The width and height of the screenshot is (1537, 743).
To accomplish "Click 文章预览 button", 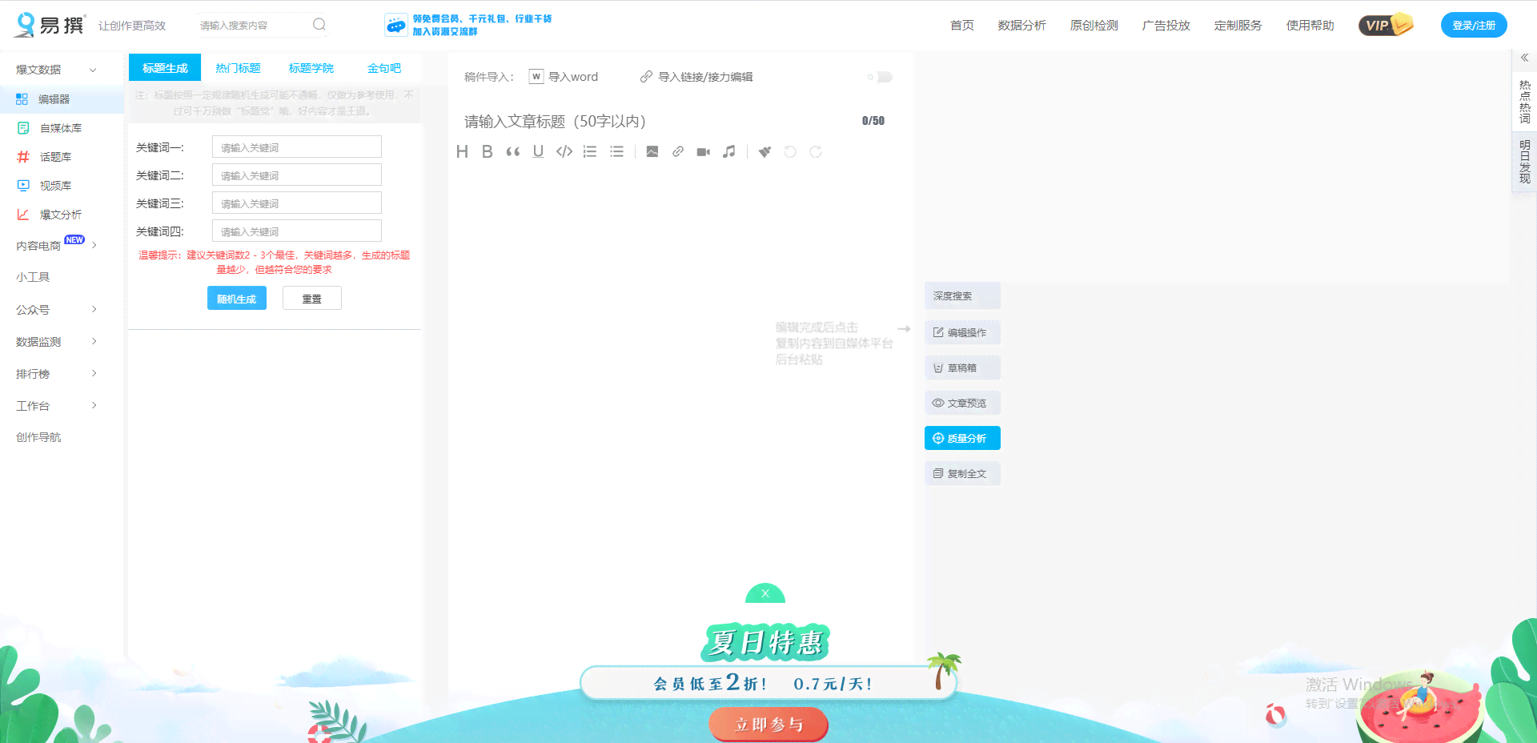I will coord(962,403).
